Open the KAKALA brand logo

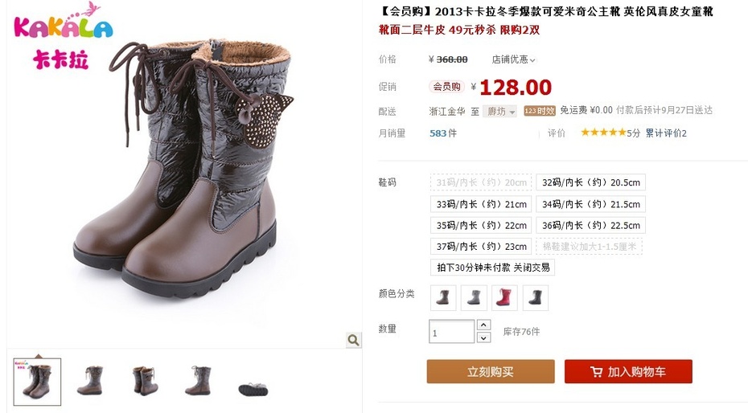tap(64, 36)
